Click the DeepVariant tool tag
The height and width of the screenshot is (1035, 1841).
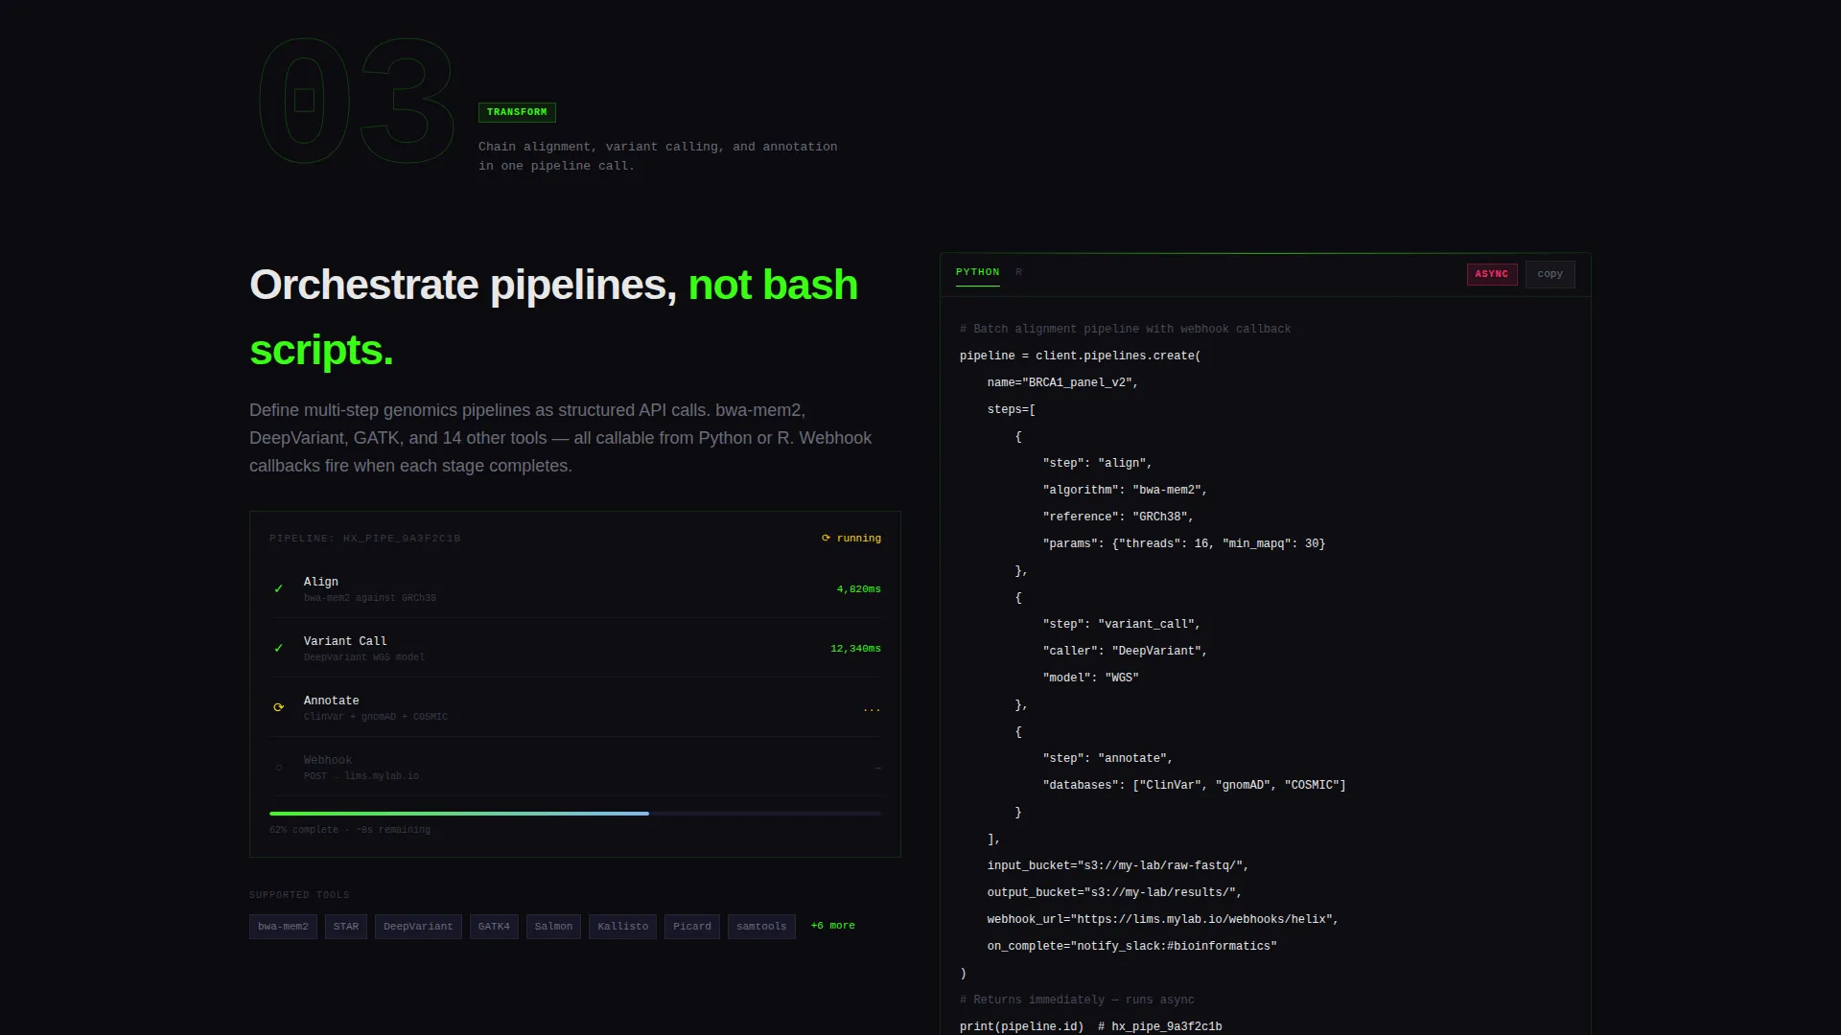pyautogui.click(x=418, y=927)
